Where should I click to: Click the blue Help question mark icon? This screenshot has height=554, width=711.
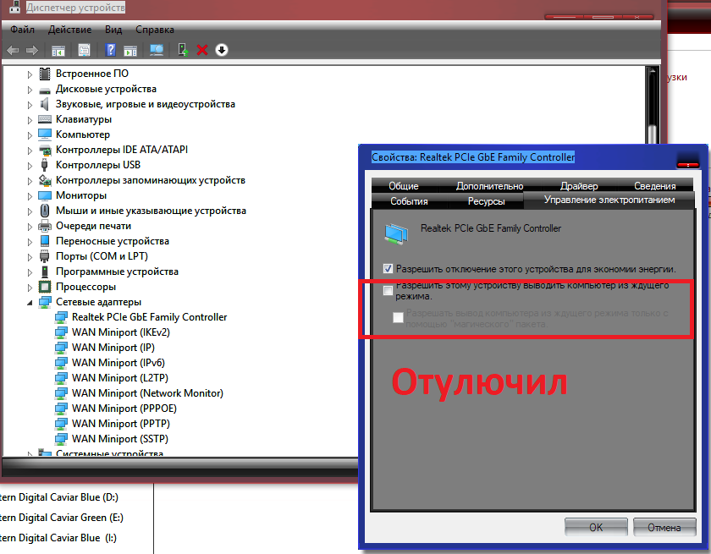111,50
